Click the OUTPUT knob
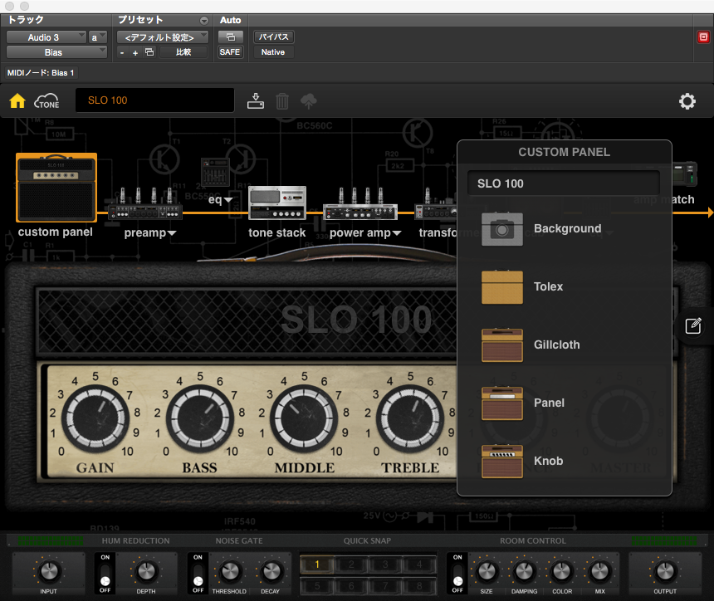 tap(665, 571)
